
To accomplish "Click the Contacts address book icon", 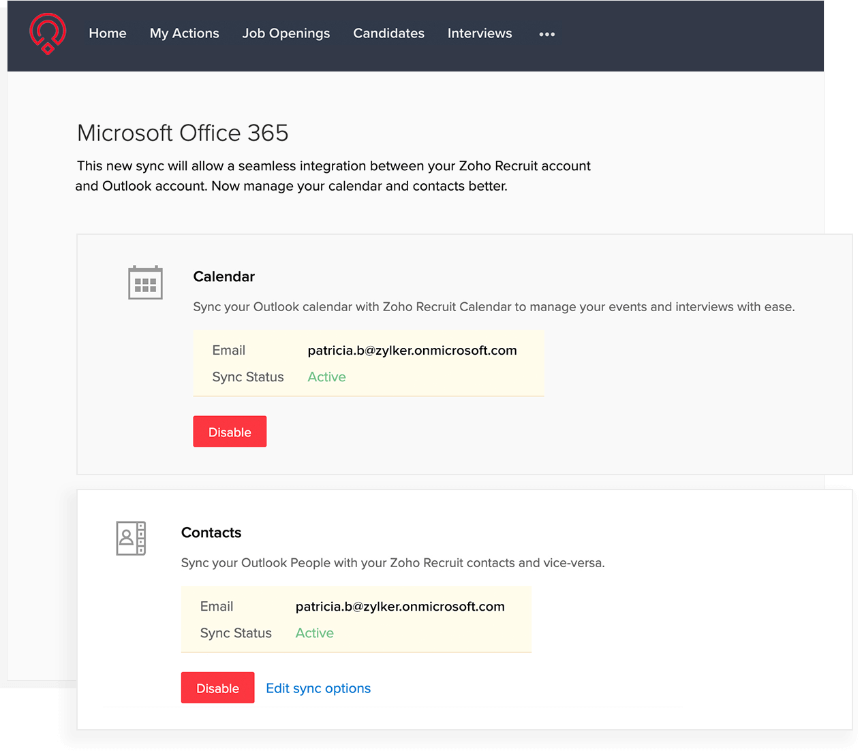I will [131, 539].
